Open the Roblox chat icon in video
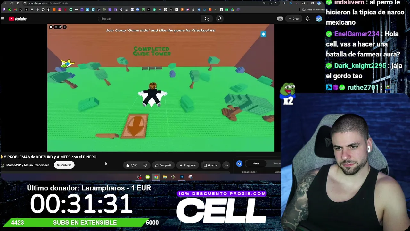Image resolution: width=410 pixels, height=231 pixels. (60, 27)
